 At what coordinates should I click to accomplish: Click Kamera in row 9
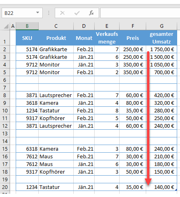[x=56, y=103]
